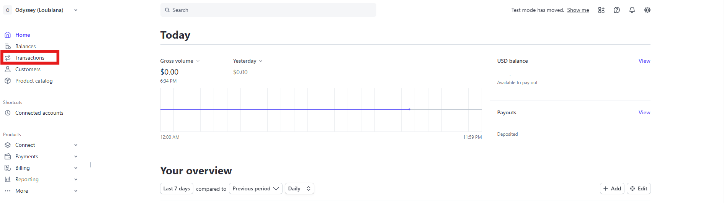Image resolution: width=724 pixels, height=203 pixels.
Task: Click the Show me link
Action: click(x=578, y=10)
